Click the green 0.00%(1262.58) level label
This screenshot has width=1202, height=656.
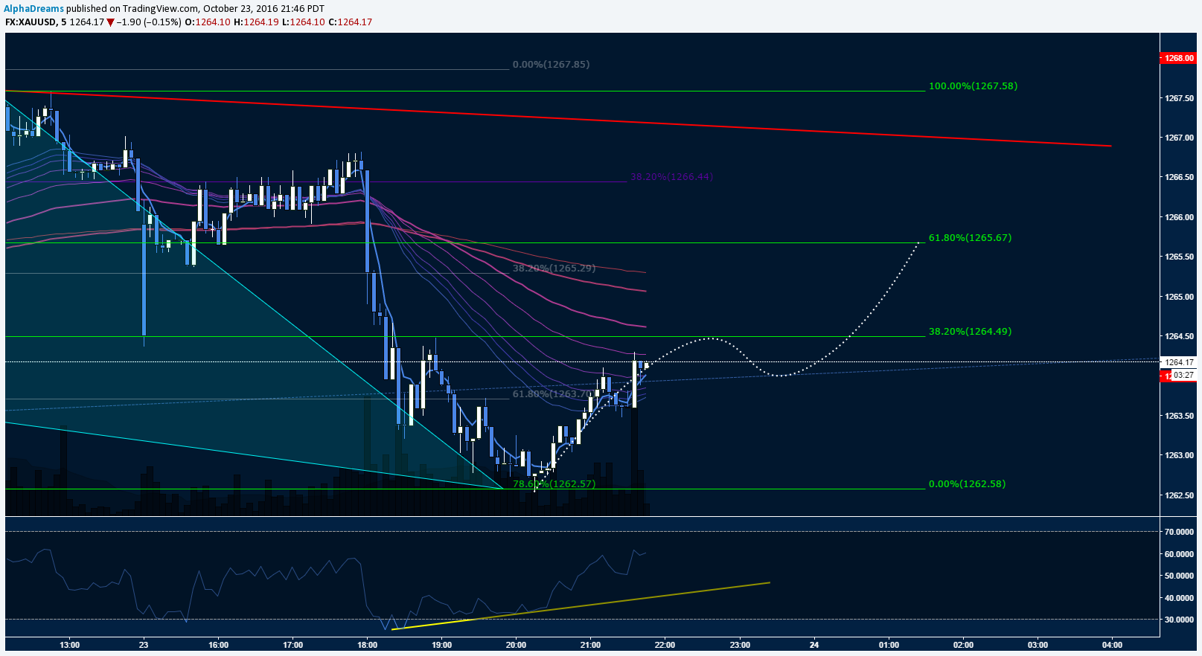(967, 484)
